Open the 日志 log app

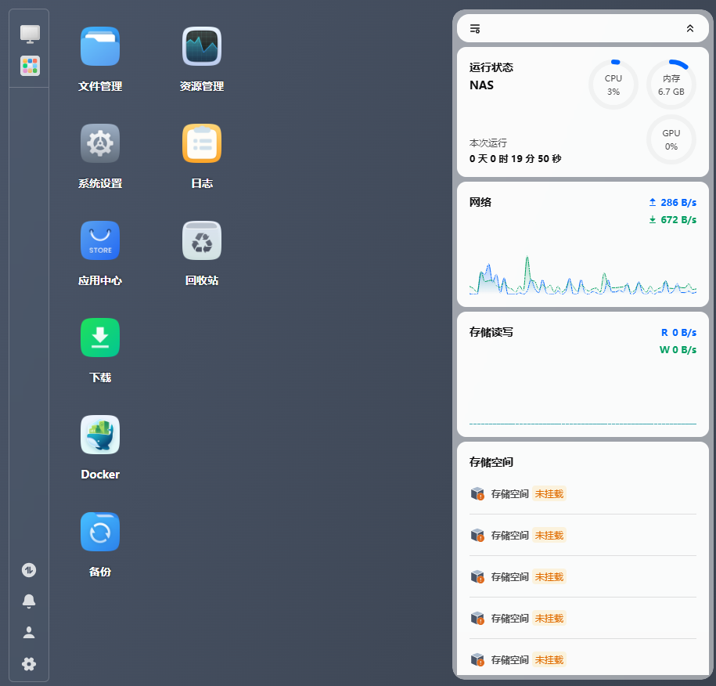click(x=202, y=143)
